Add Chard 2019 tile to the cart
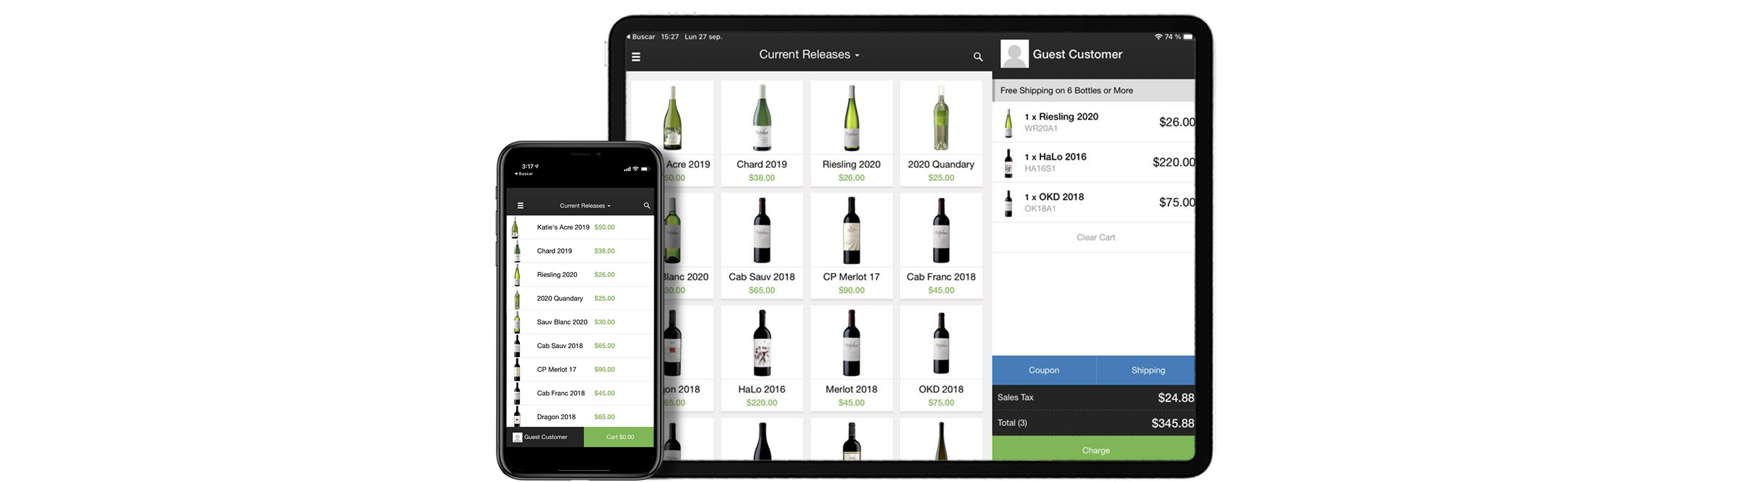Screen dimensions: 1753x482 tap(762, 132)
